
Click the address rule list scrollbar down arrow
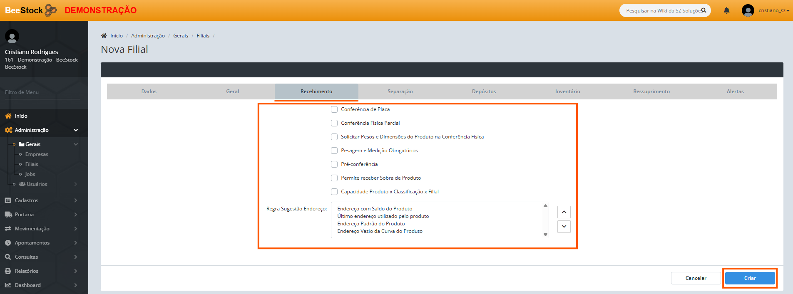click(545, 235)
